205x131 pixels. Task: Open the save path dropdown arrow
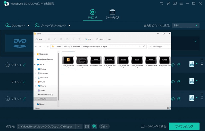pyautogui.click(x=79, y=126)
